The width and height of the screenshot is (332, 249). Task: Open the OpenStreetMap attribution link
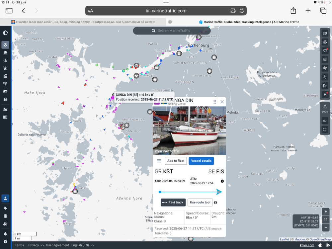click(x=320, y=239)
